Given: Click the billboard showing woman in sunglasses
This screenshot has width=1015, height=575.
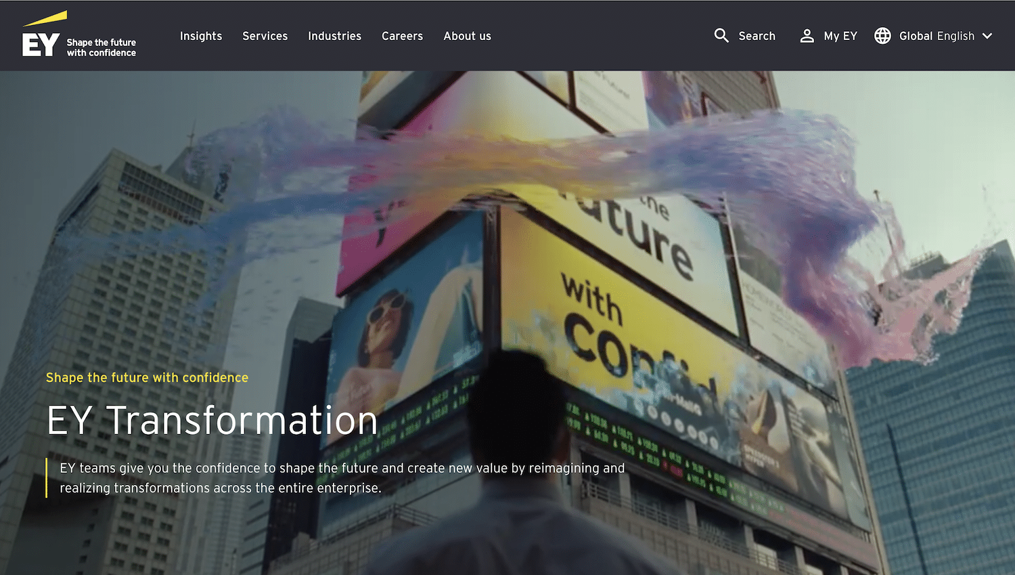Looking at the screenshot, I should click(x=406, y=325).
